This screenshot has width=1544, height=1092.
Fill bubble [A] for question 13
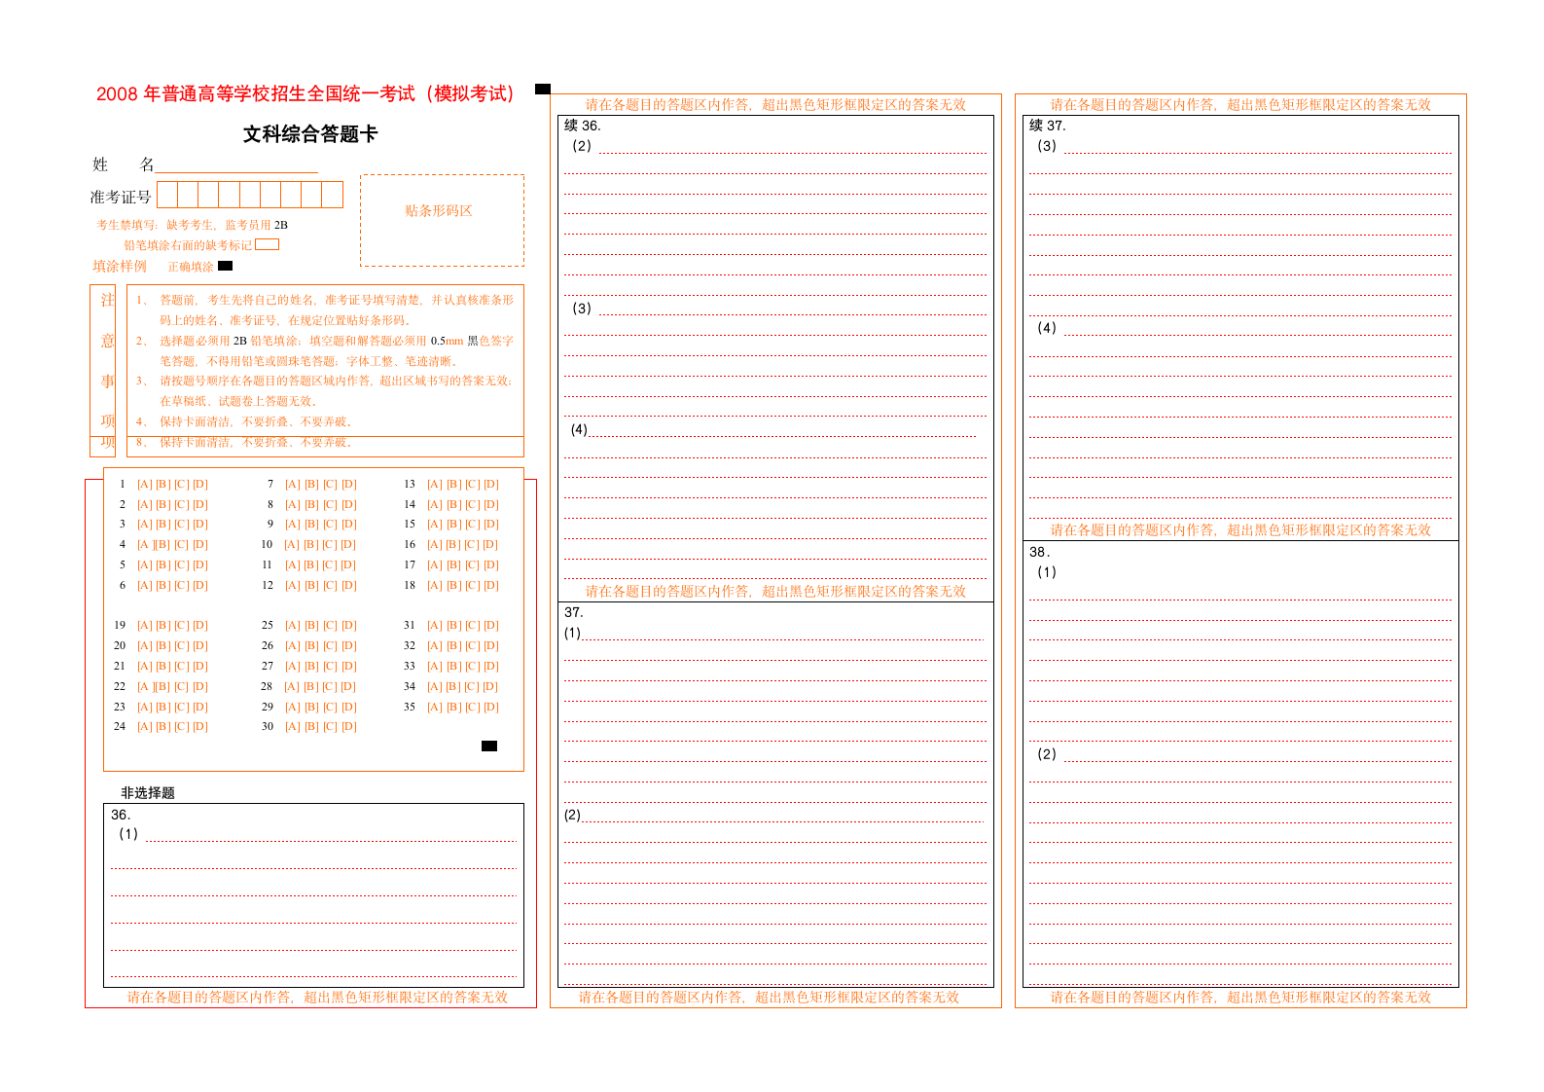434,484
